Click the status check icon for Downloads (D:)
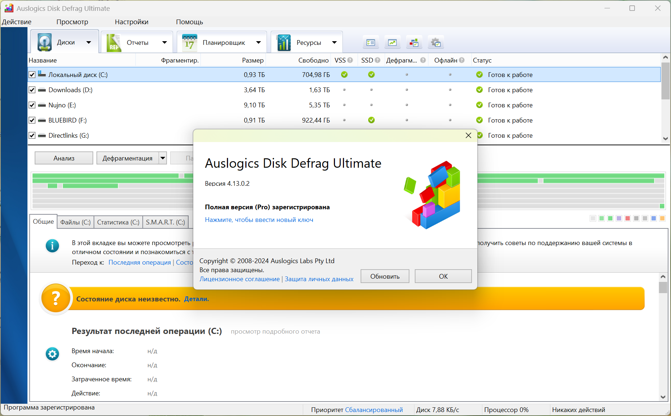 click(x=479, y=90)
